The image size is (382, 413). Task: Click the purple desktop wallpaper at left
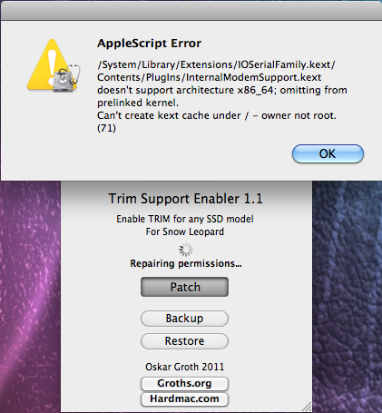pos(30,297)
